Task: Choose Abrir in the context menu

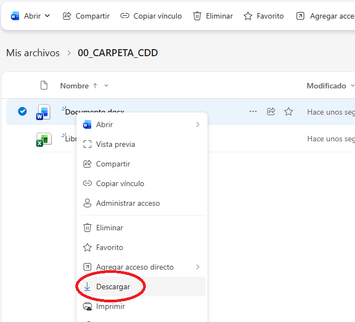Action: pos(142,124)
